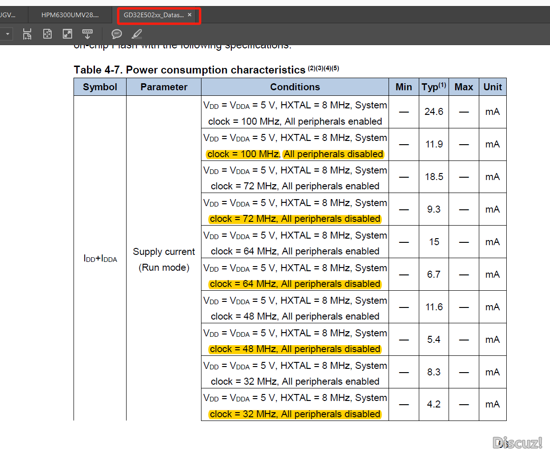The image size is (550, 454).
Task: Select the 5.4 typical value
Action: click(434, 340)
